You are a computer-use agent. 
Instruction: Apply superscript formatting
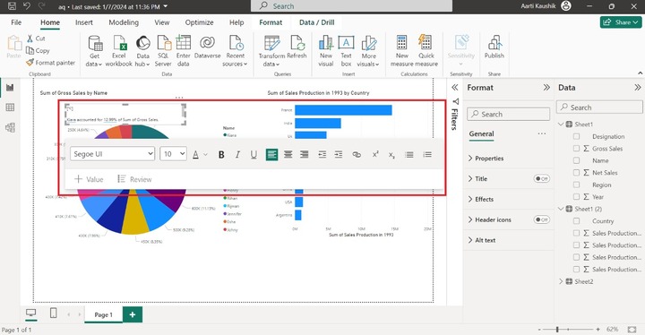375,154
